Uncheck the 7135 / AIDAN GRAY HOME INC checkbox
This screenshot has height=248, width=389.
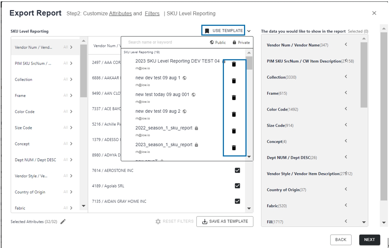click(237, 201)
